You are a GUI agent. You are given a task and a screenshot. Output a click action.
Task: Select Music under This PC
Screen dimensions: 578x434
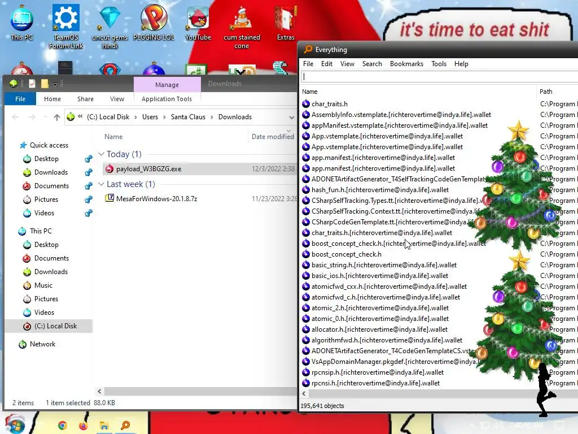coord(43,285)
